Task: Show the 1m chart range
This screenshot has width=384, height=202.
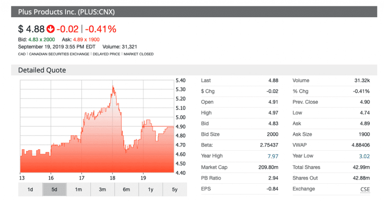Action: click(78, 190)
